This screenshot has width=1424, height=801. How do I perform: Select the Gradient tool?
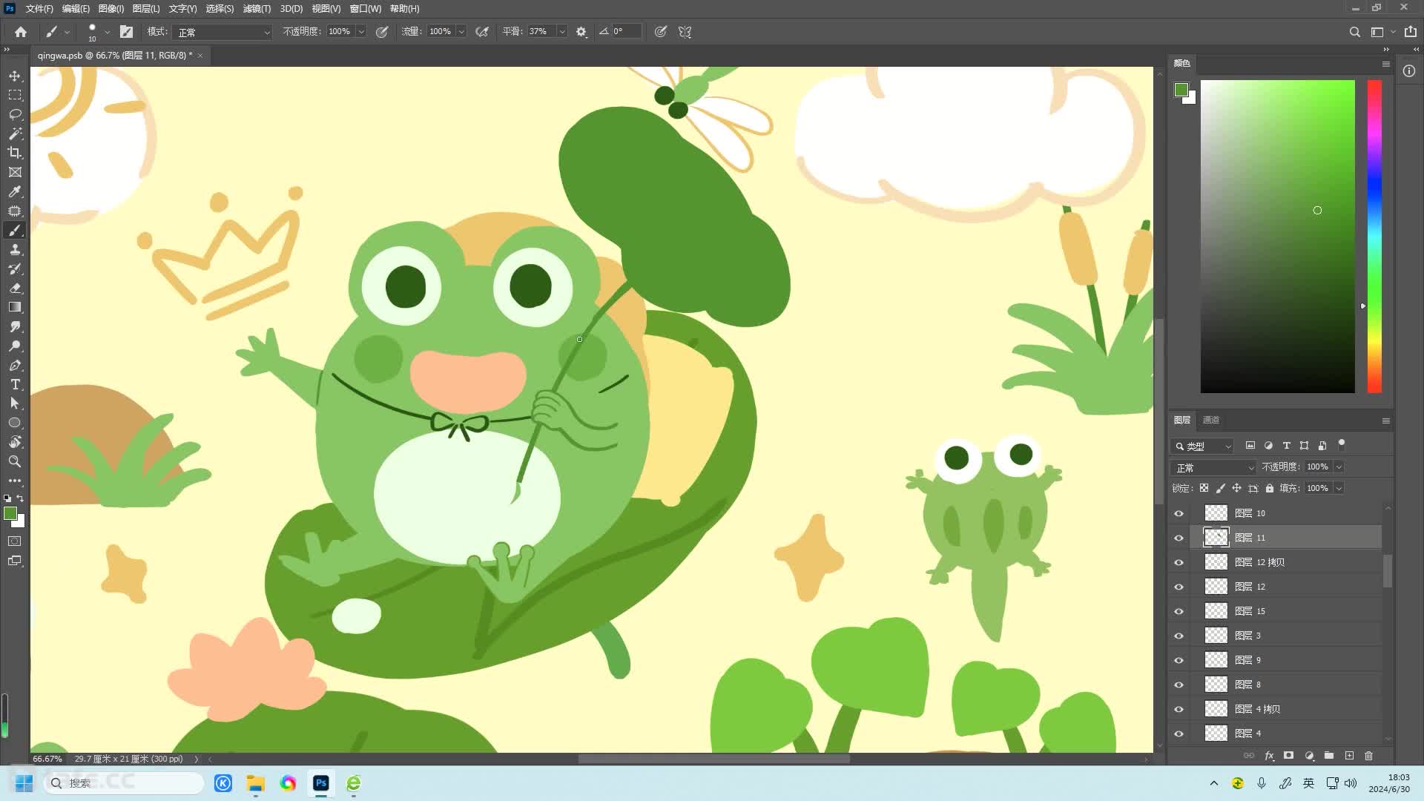(15, 307)
